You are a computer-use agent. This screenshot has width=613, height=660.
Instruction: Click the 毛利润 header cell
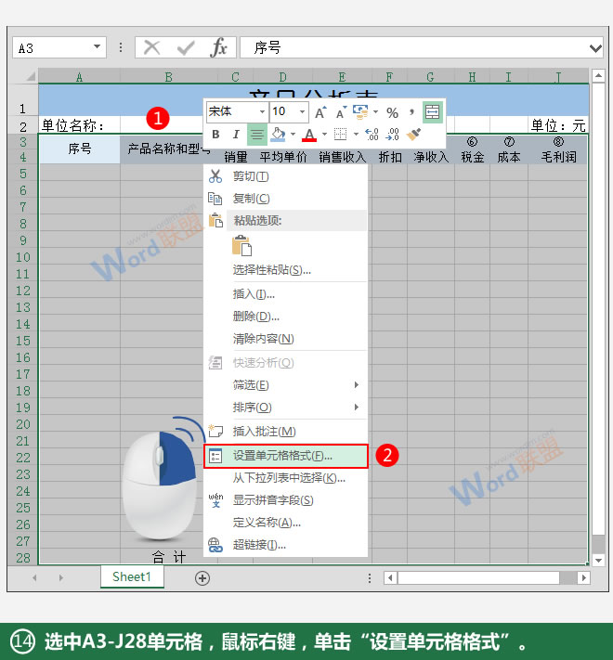point(558,157)
